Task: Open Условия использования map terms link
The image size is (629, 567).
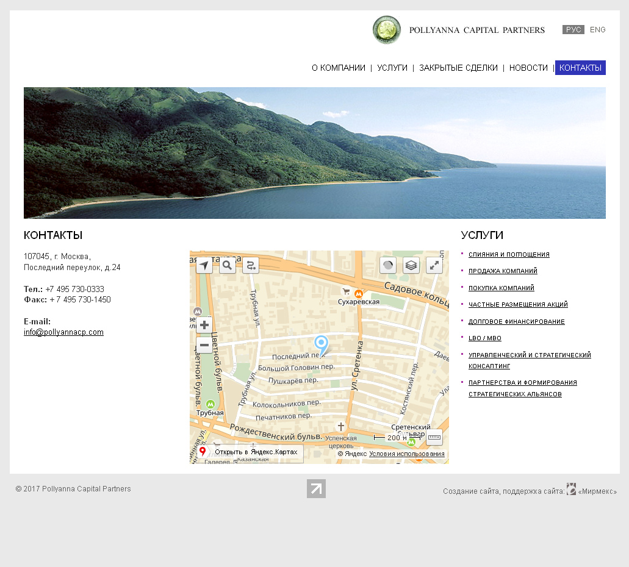Action: (x=407, y=454)
